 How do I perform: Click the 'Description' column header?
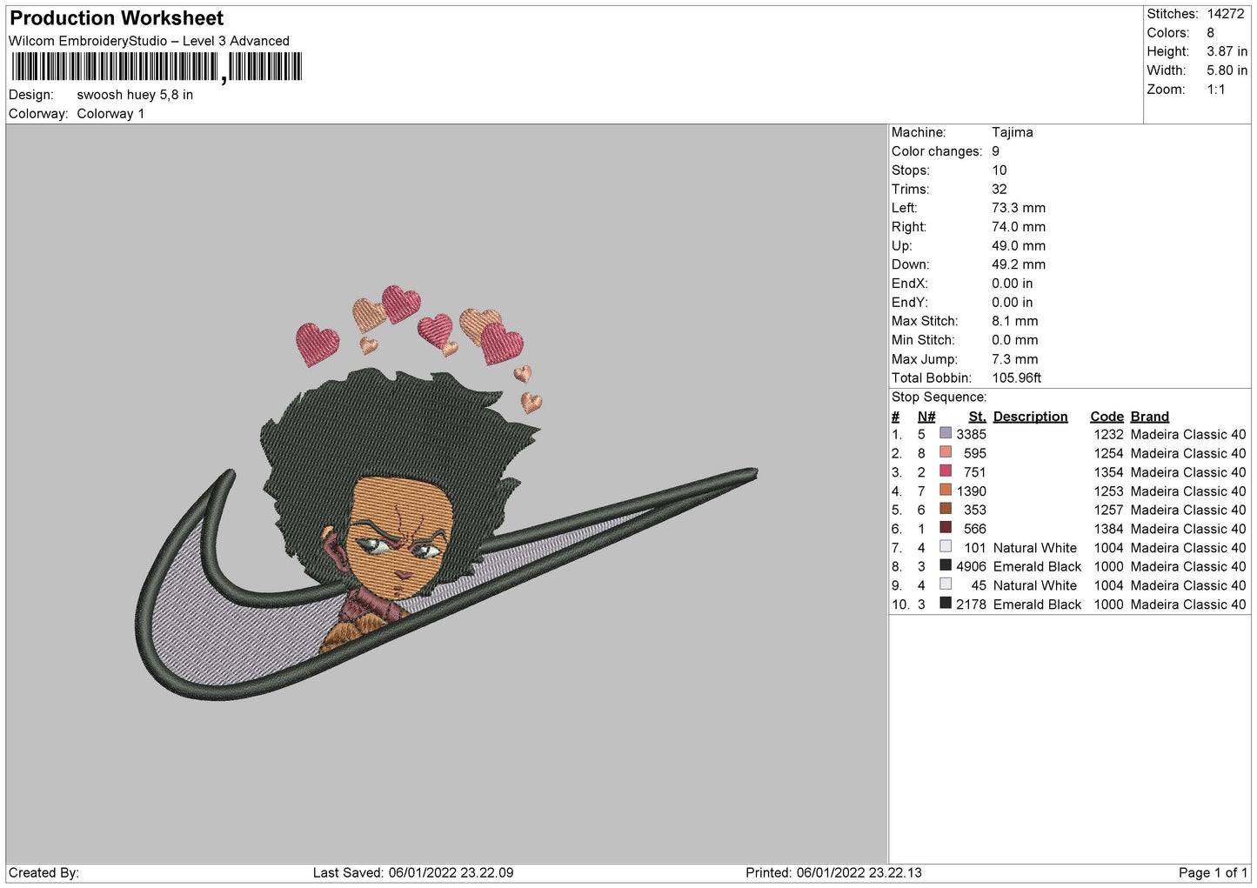(x=1030, y=417)
